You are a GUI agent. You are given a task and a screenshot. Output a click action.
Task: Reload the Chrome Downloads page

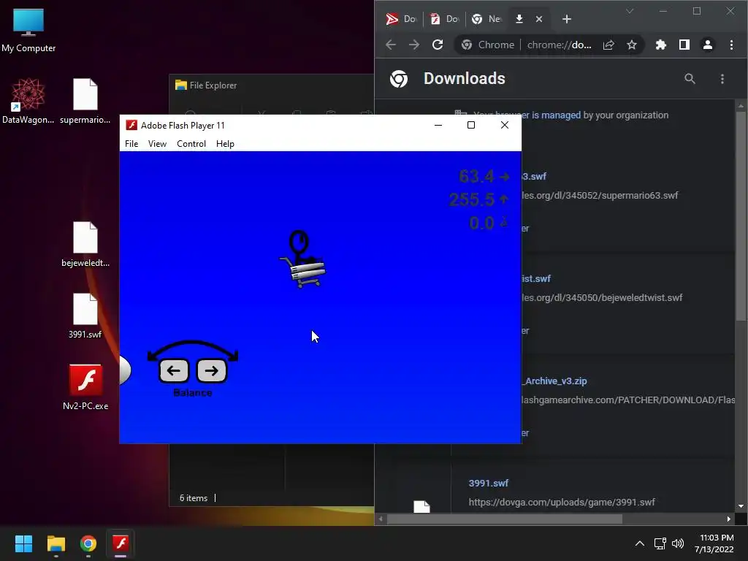(x=438, y=45)
